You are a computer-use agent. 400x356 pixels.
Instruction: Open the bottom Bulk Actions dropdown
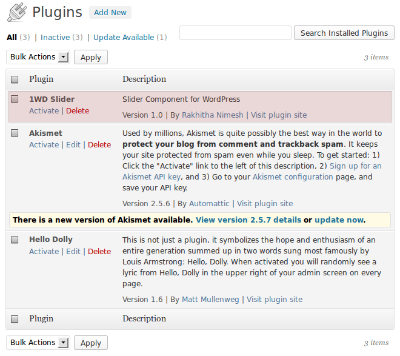click(x=39, y=343)
